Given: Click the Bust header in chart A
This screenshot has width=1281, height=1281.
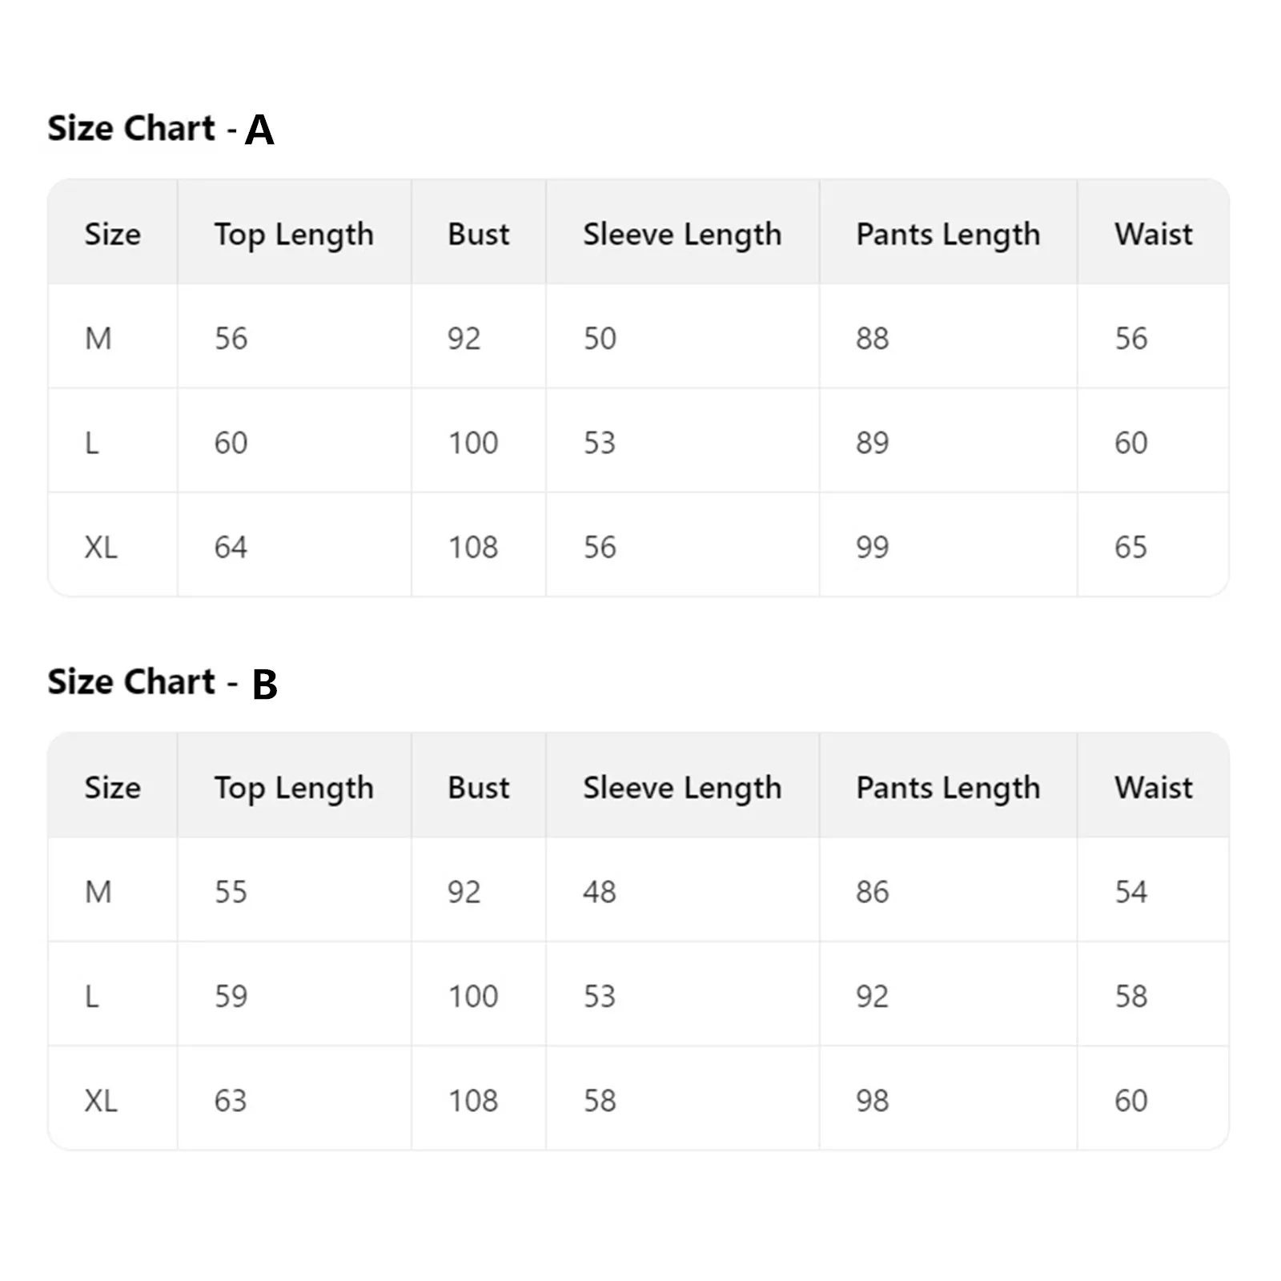Looking at the screenshot, I should [478, 234].
